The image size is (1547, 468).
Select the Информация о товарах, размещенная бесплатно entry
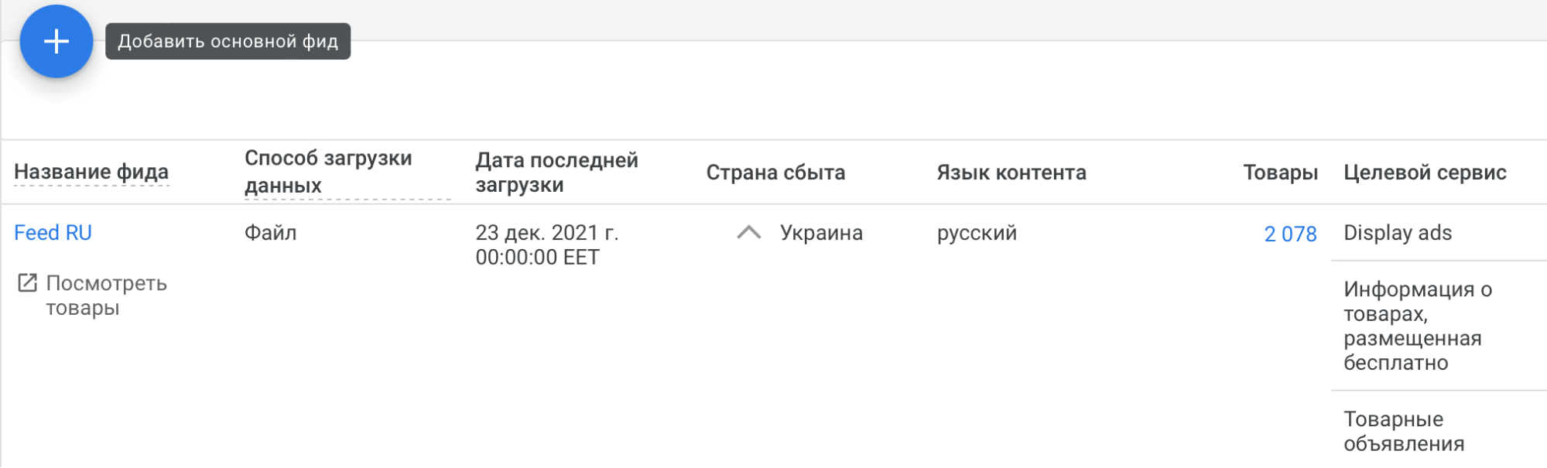coord(1416,326)
